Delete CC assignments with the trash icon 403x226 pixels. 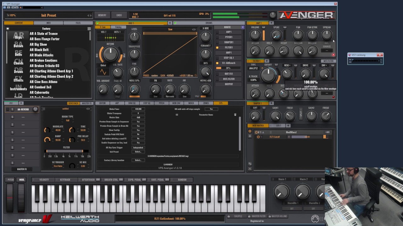(235, 115)
